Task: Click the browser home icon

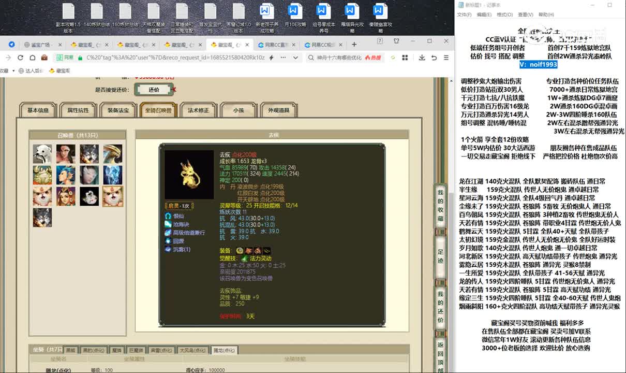Action: pyautogui.click(x=32, y=58)
